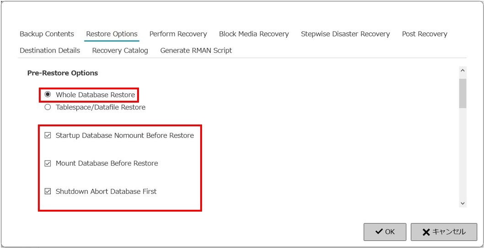The width and height of the screenshot is (485, 249).
Task: Open the Generate RMAN Script tab
Action: (x=196, y=51)
